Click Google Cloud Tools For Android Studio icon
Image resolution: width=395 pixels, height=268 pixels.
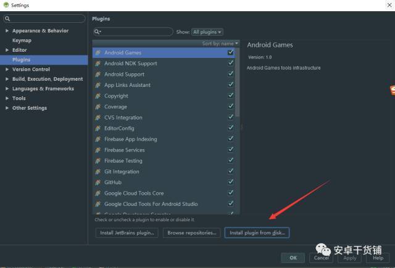point(98,204)
